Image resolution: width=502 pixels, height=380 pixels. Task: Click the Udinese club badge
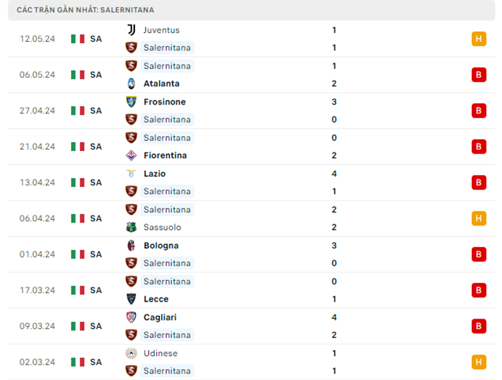coord(132,353)
